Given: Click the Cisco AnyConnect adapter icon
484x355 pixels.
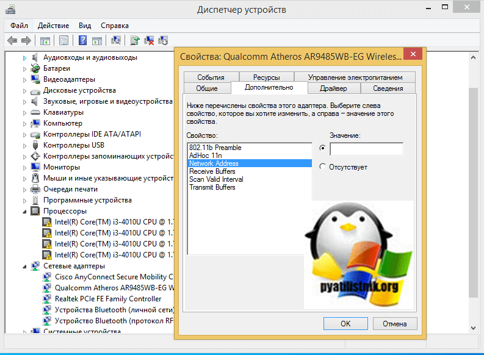Looking at the screenshot, I should pyautogui.click(x=47, y=277).
